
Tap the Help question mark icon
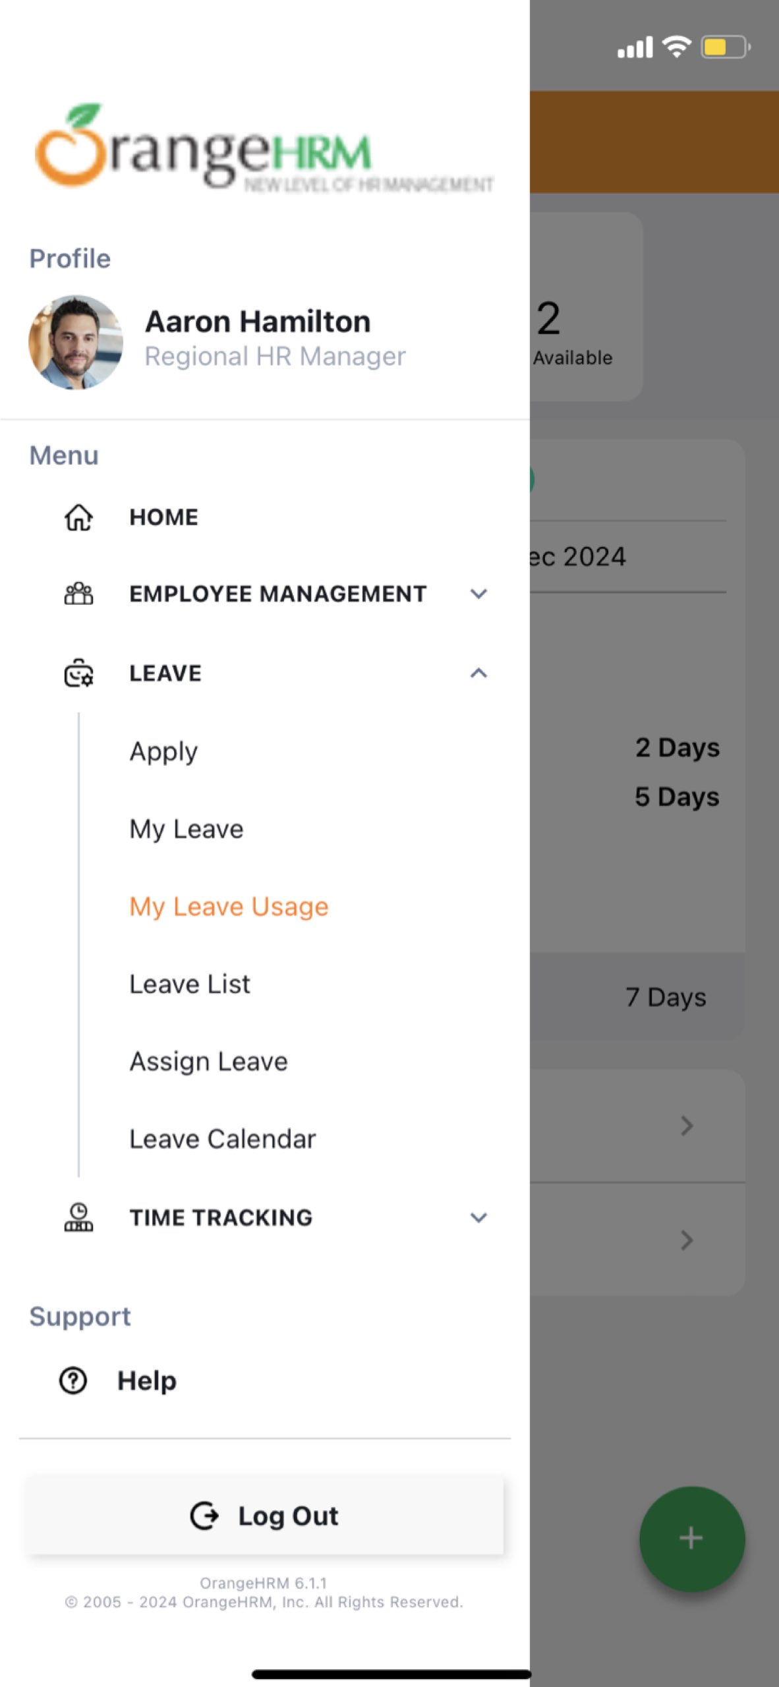pos(72,1381)
